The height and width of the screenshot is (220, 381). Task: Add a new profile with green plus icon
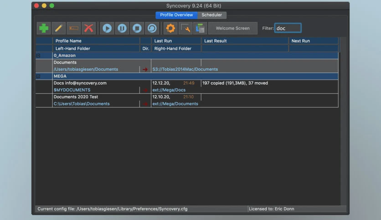click(x=44, y=28)
